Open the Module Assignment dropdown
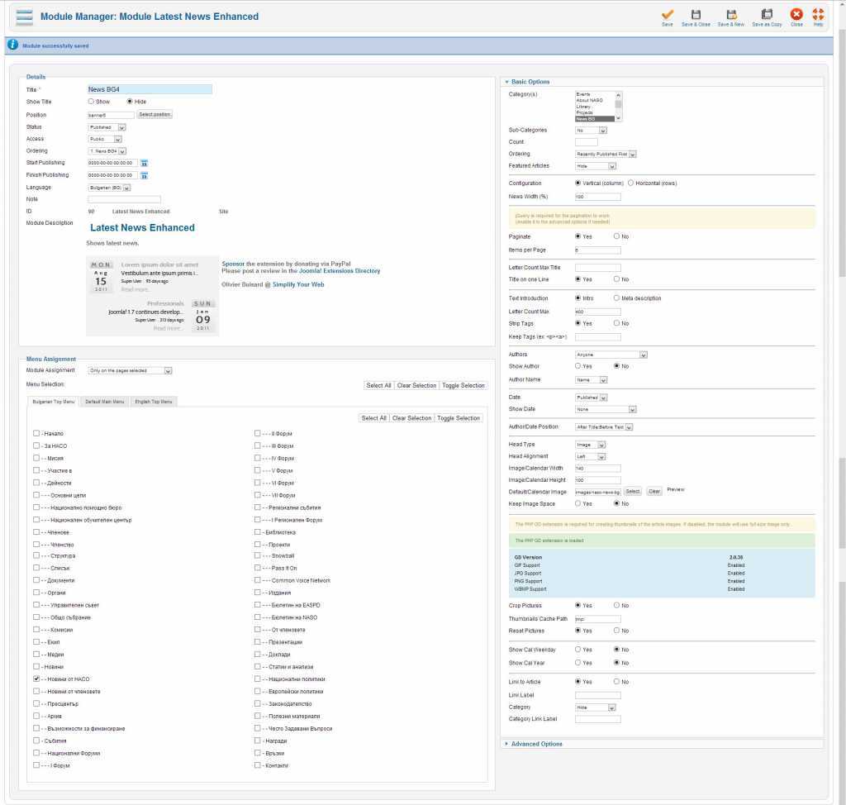Viewport: 846px width, 805px height. [x=130, y=371]
